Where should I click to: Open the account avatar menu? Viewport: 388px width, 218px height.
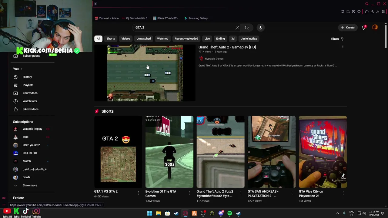[x=375, y=27]
